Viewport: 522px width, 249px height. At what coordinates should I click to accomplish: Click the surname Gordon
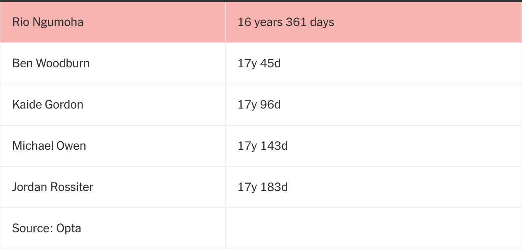click(x=64, y=105)
